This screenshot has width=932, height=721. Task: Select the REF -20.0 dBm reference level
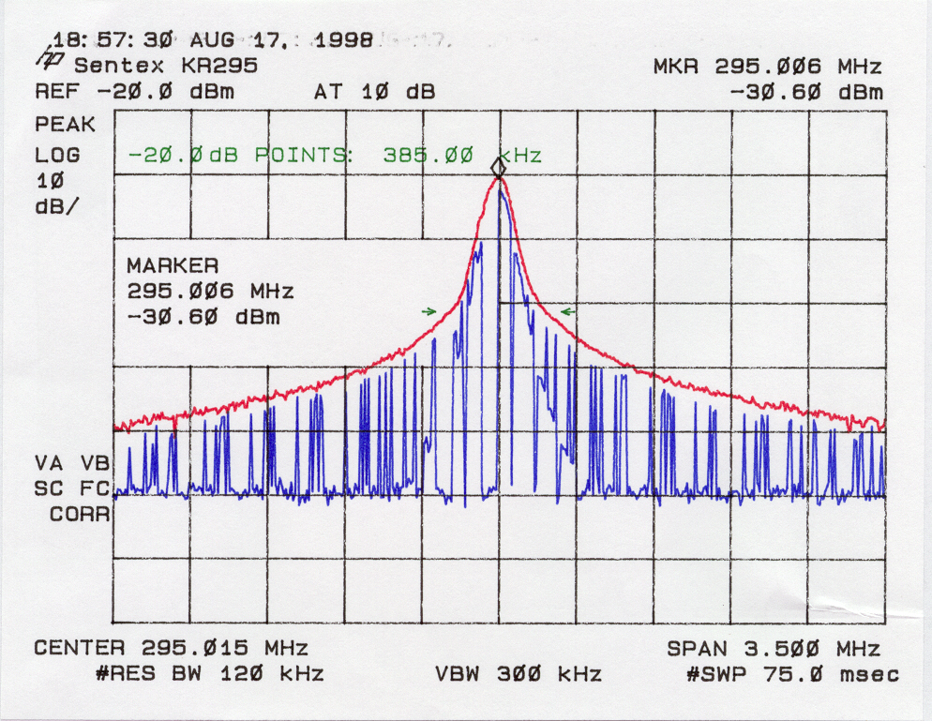(x=134, y=92)
